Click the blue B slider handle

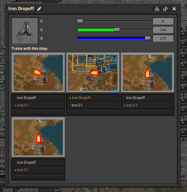148,38
